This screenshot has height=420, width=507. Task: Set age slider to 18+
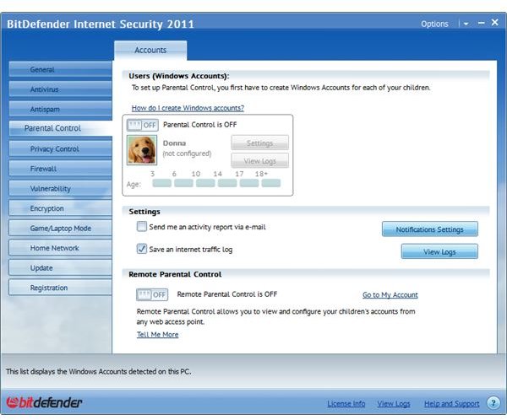[x=270, y=183]
